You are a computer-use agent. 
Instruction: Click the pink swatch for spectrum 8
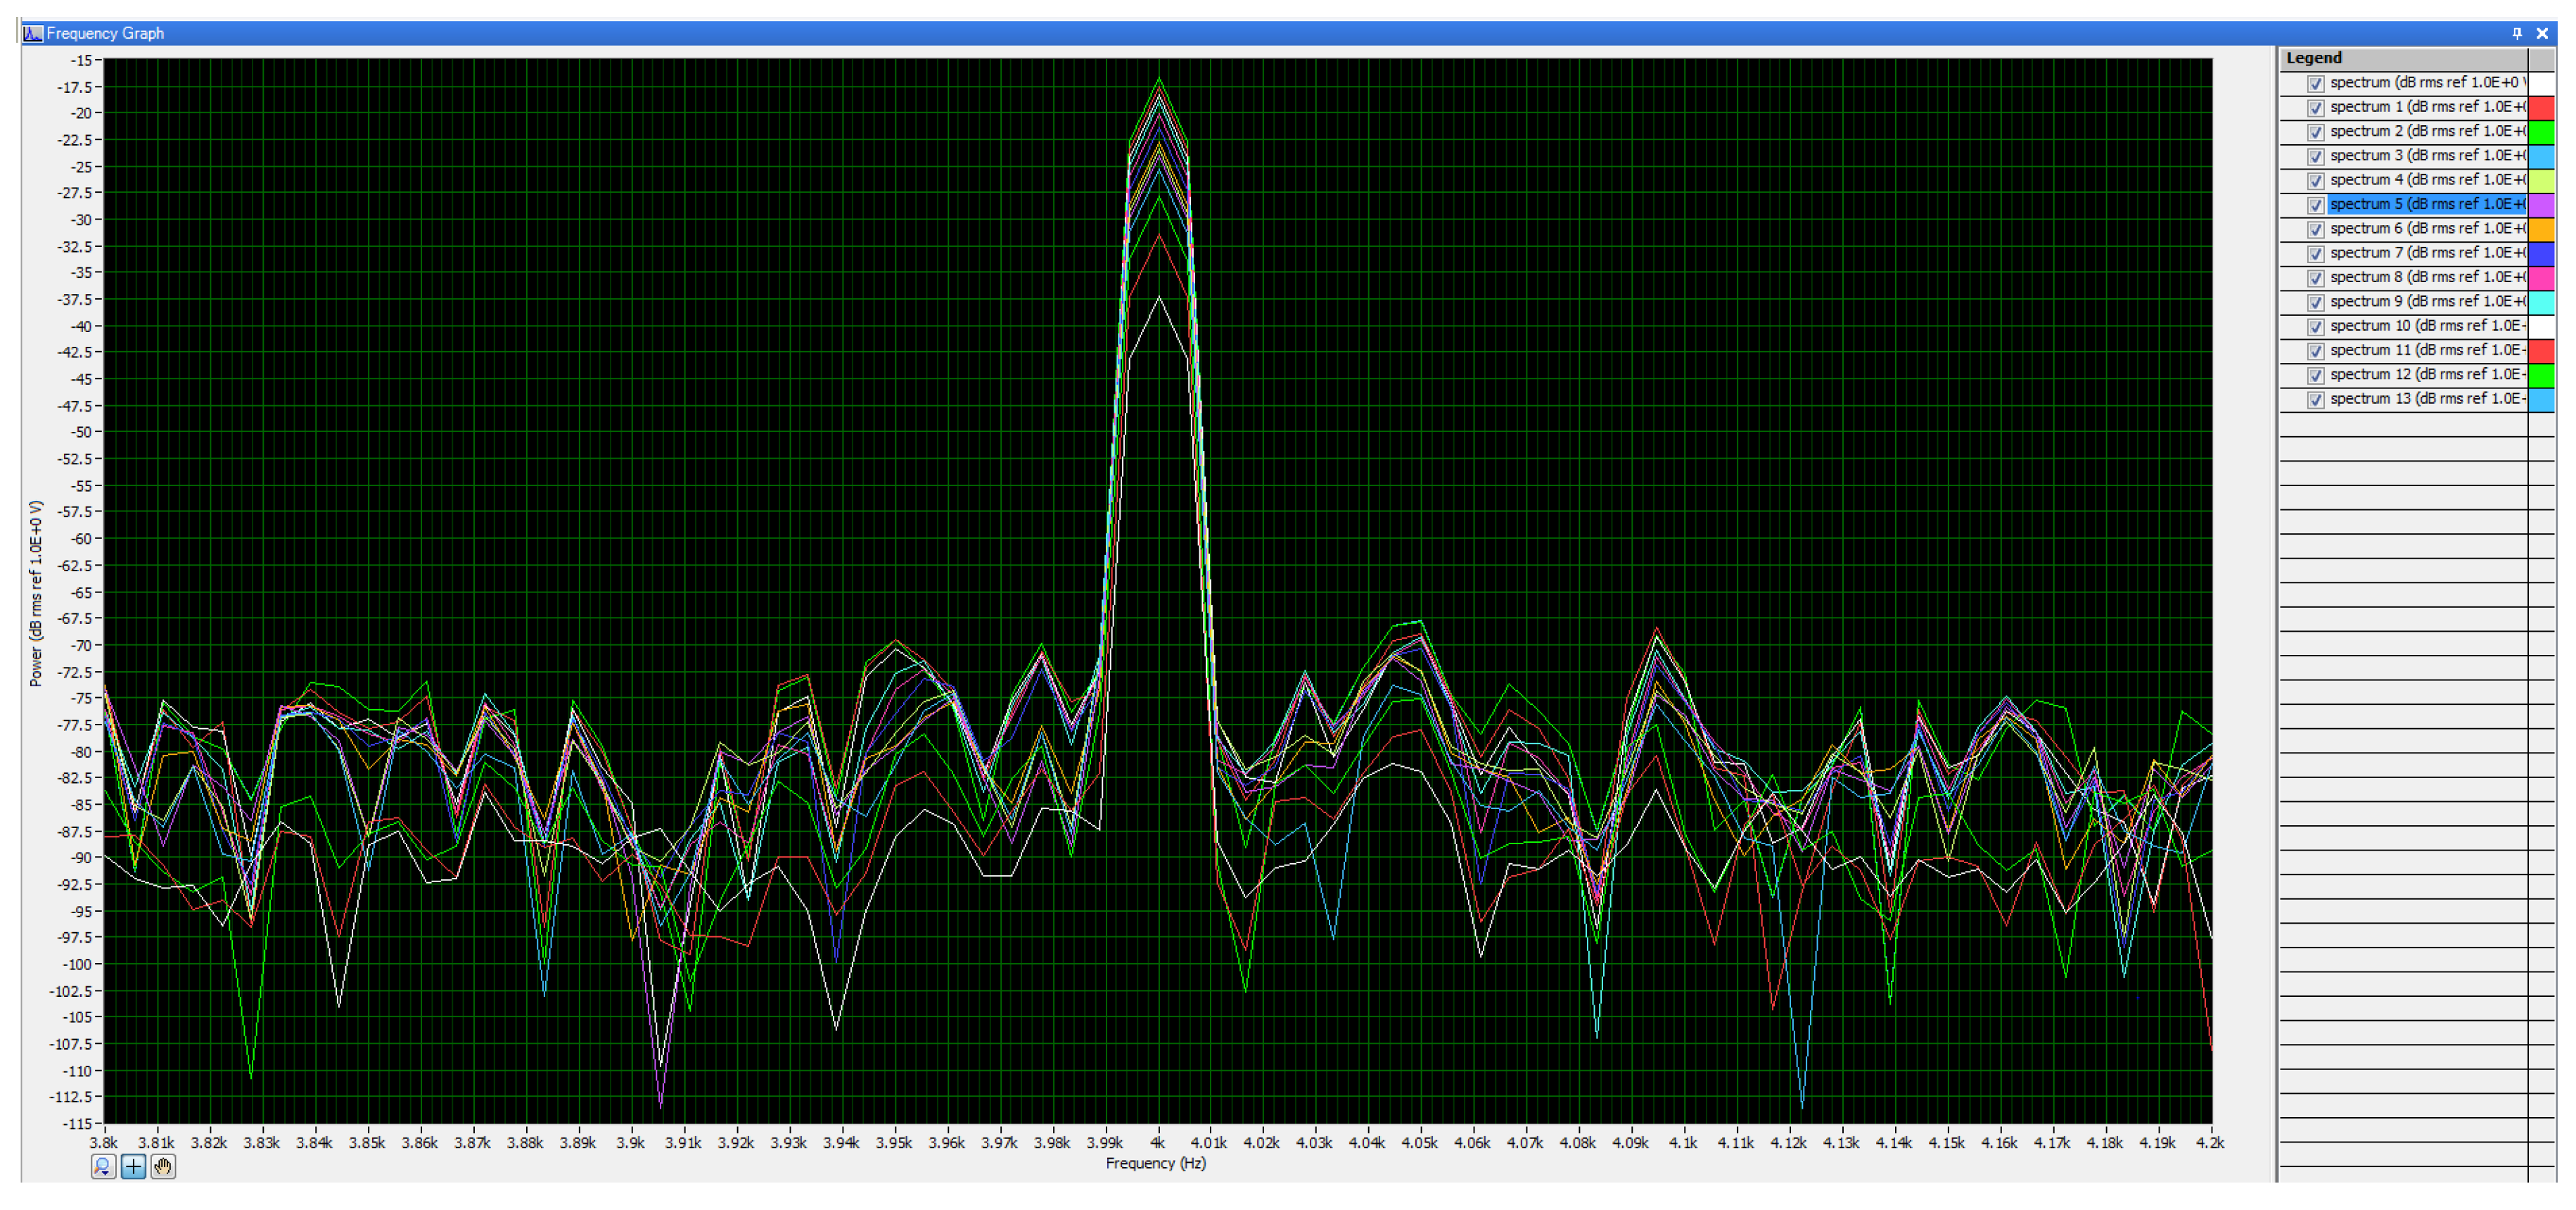click(2541, 278)
